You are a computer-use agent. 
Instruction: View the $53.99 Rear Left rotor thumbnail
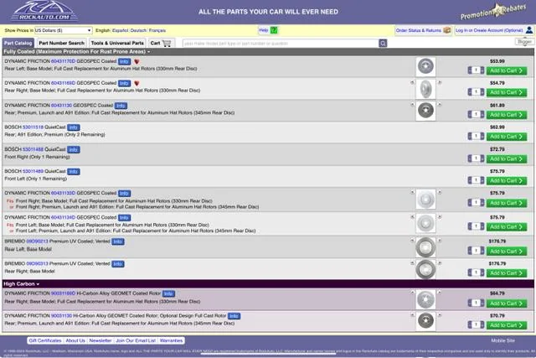point(425,66)
